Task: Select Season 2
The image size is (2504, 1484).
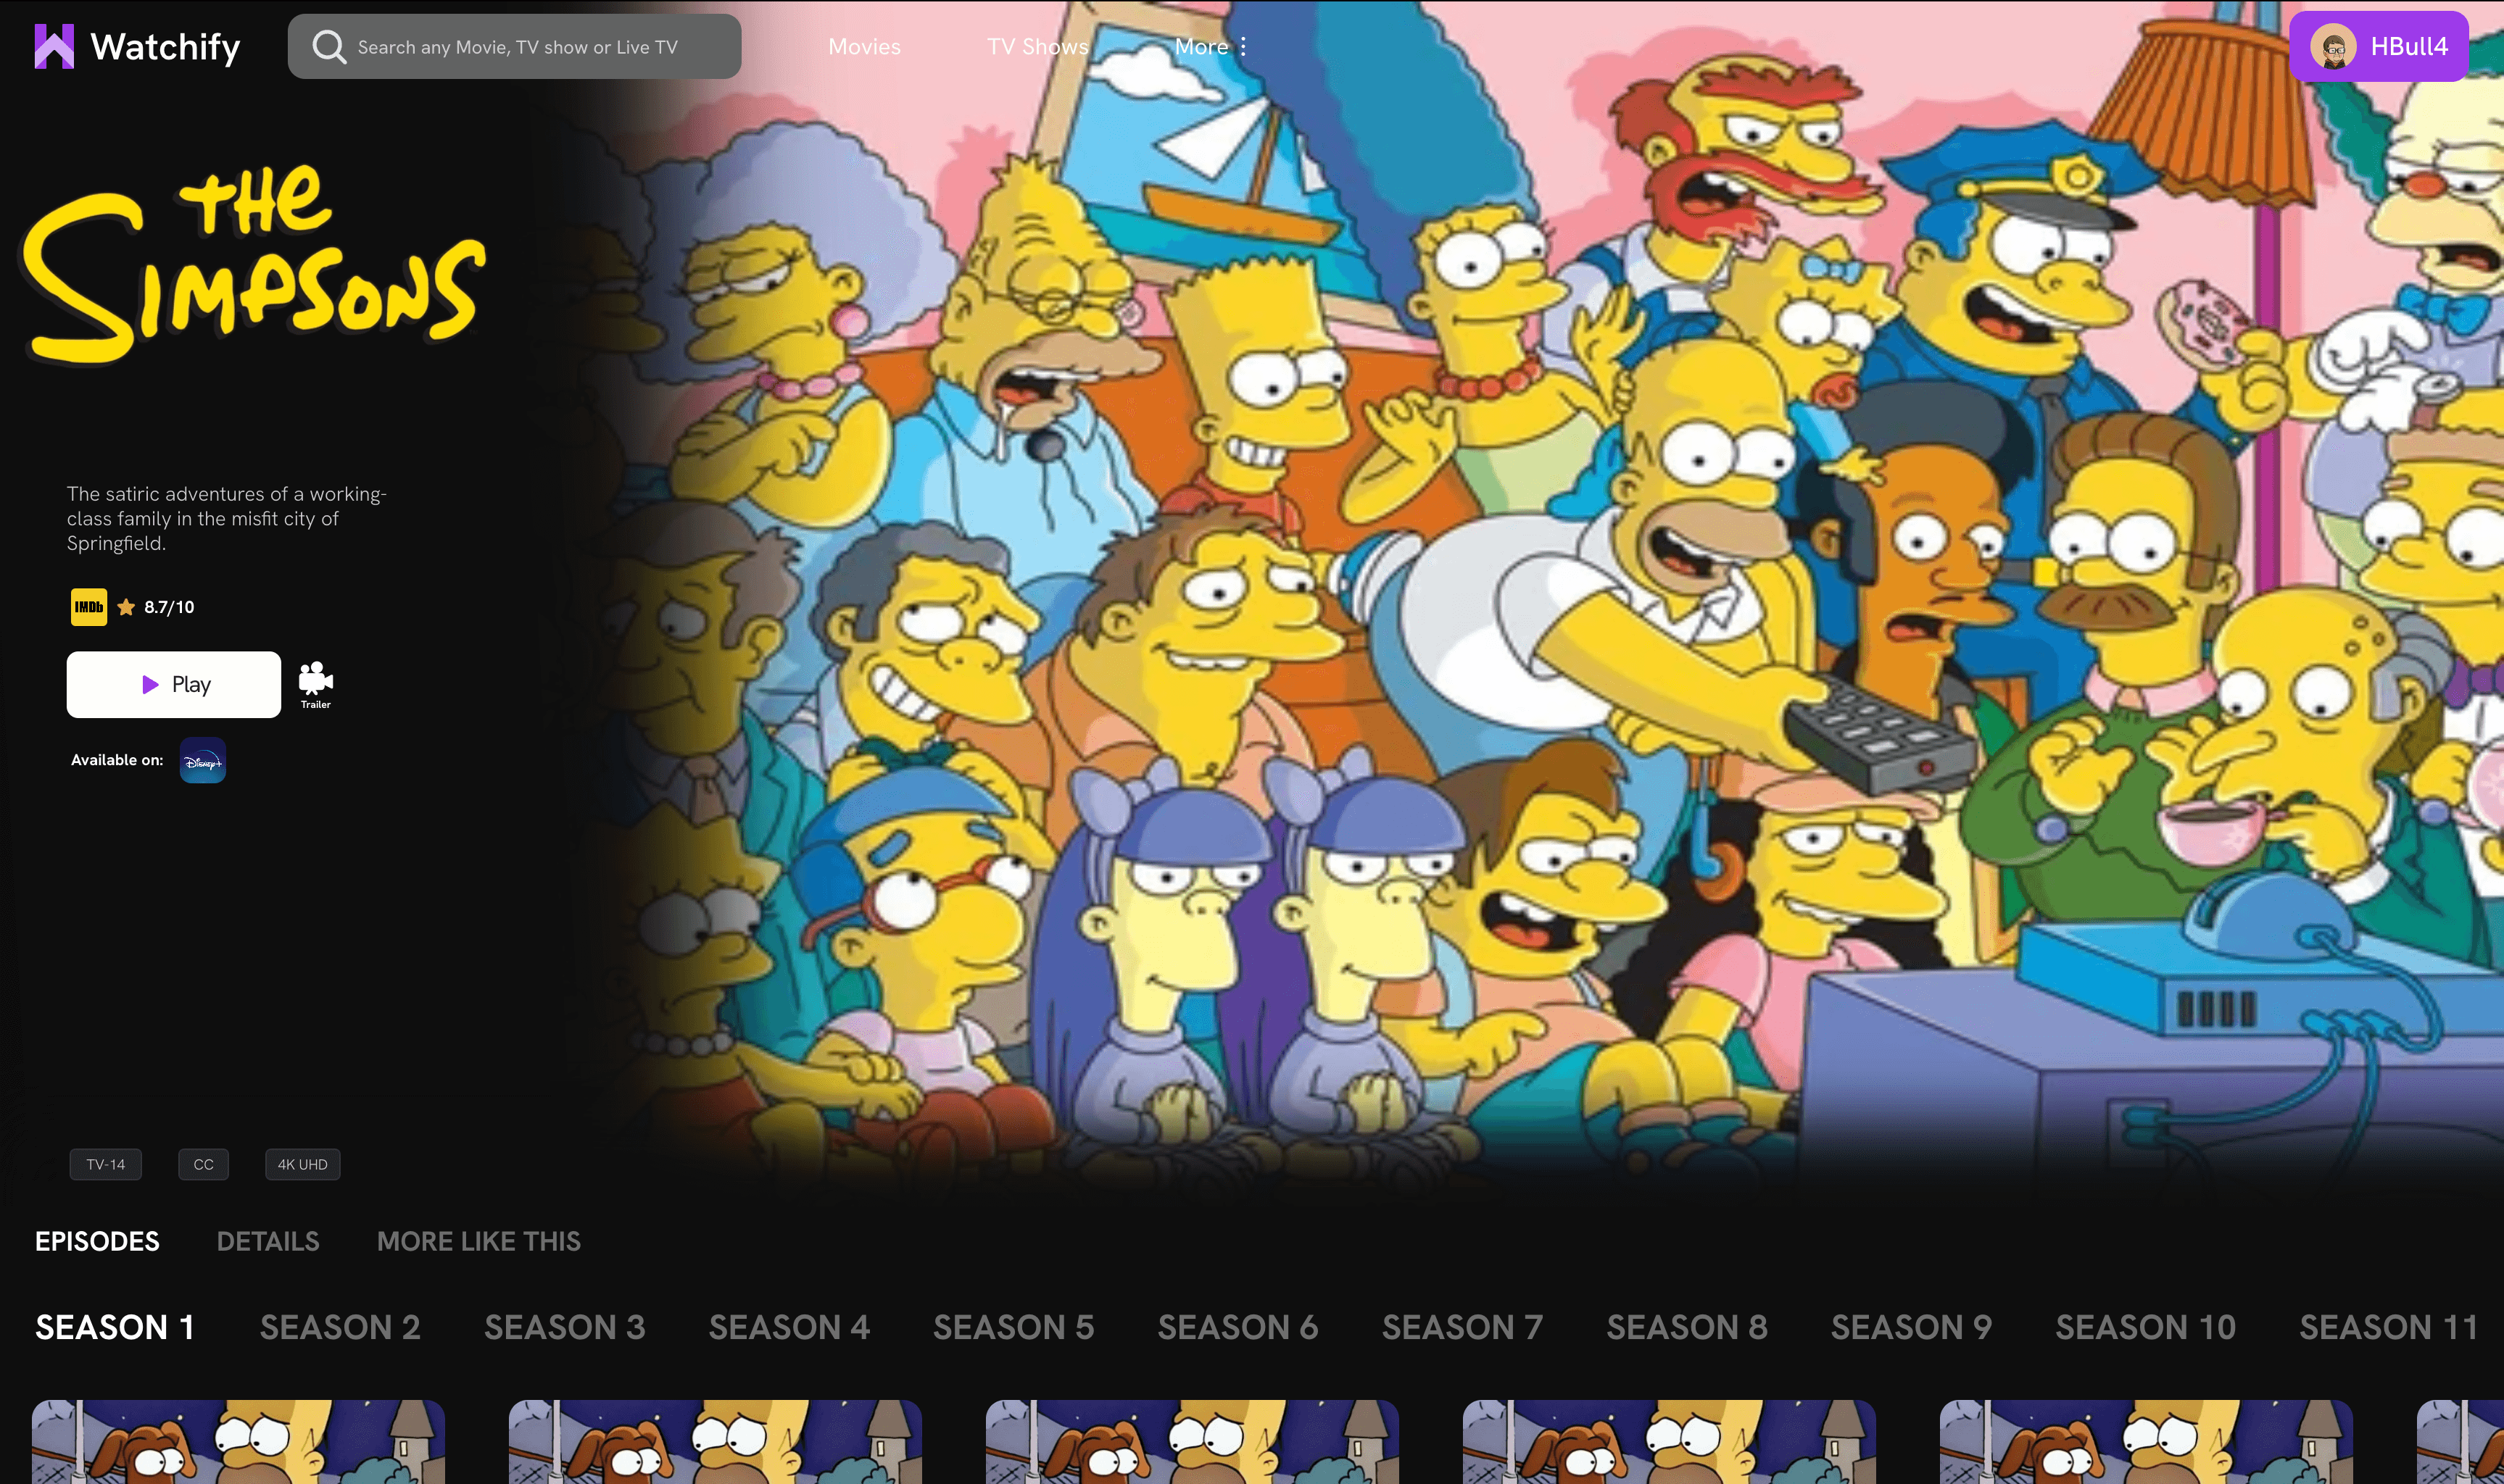Action: [x=340, y=1327]
